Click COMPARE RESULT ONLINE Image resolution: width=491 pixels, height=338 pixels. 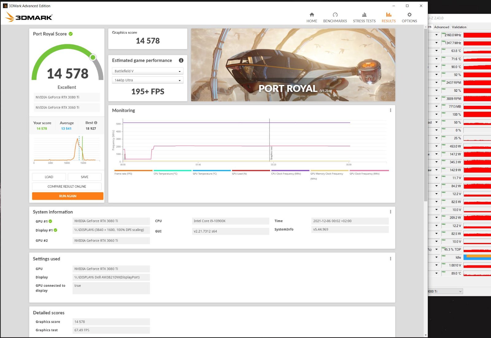pyautogui.click(x=67, y=186)
